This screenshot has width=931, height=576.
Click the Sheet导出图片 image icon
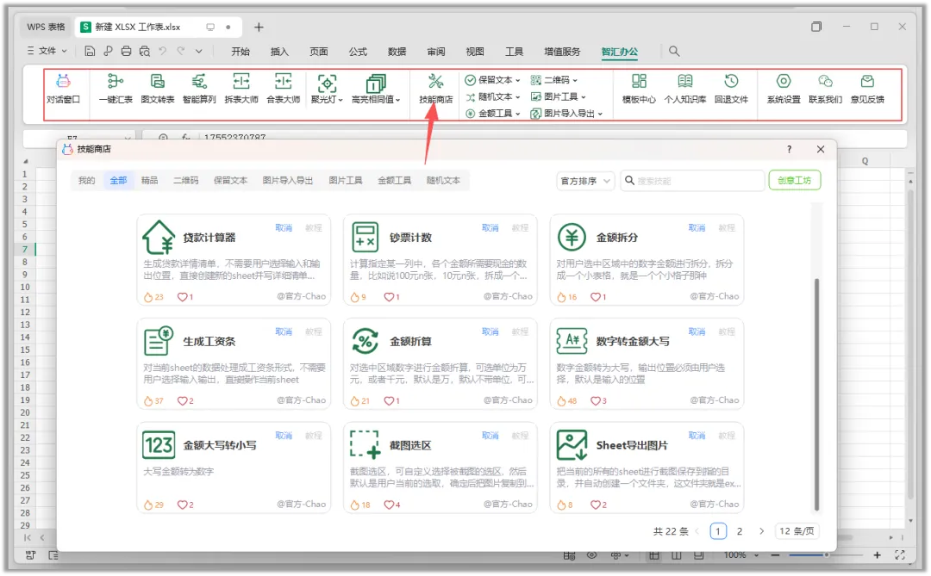click(x=572, y=445)
